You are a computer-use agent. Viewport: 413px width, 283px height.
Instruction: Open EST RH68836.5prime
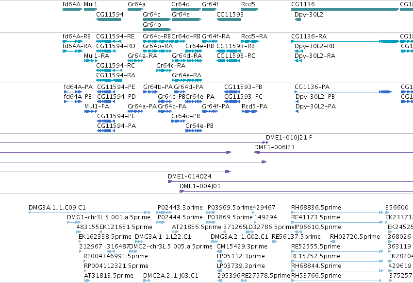tap(316, 208)
